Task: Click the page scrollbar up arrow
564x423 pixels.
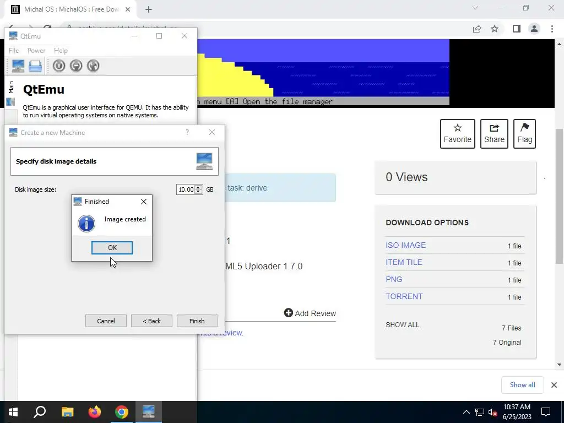Action: [560, 44]
